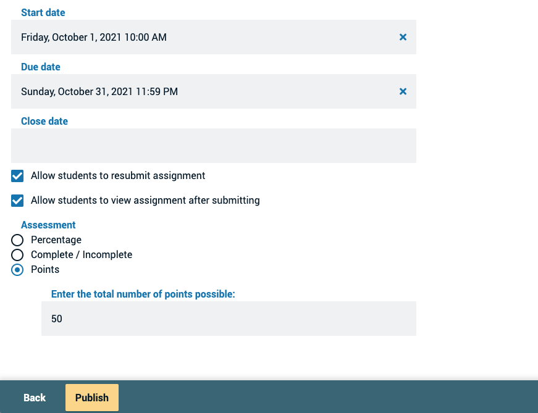
Task: Select the Percentage assessment option
Action: click(17, 240)
